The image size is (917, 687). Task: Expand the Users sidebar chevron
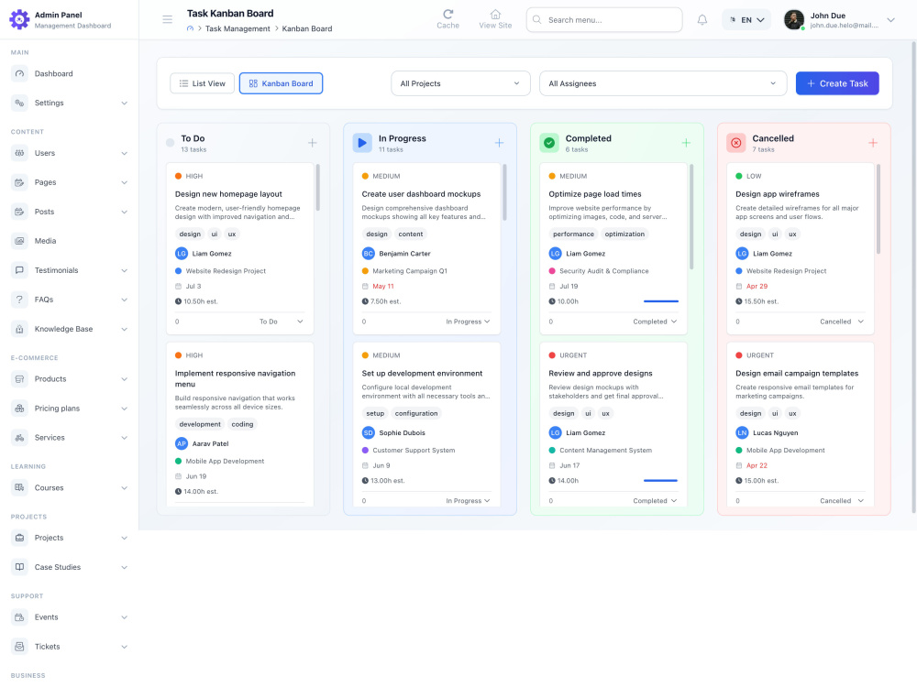tap(124, 153)
